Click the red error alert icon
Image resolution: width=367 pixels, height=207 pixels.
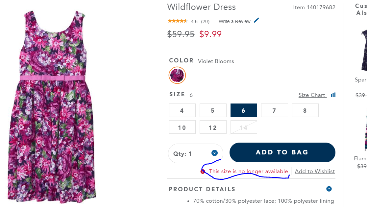(203, 172)
